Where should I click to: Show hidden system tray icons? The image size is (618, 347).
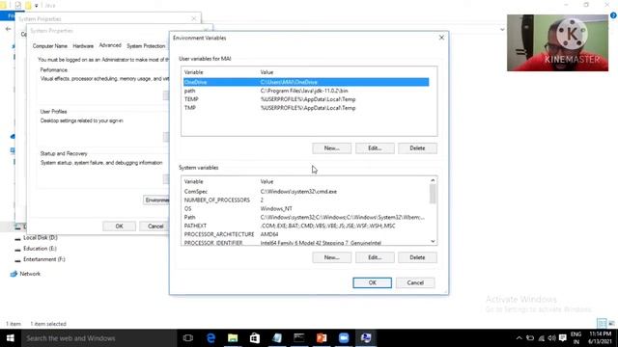coord(520,338)
